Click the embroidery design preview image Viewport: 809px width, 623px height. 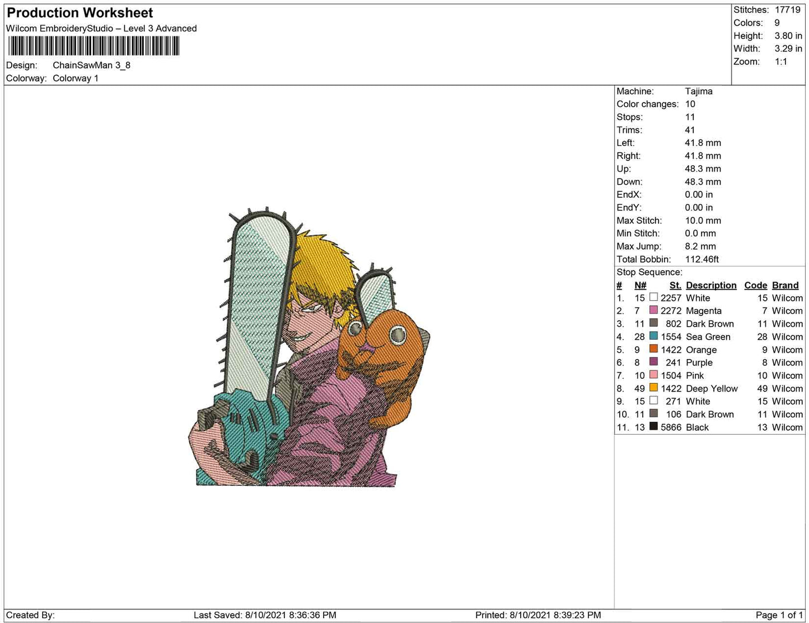[309, 347]
